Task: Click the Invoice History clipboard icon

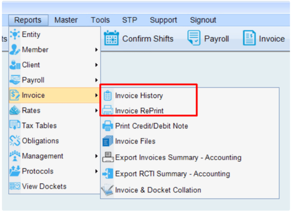Action: (x=107, y=96)
